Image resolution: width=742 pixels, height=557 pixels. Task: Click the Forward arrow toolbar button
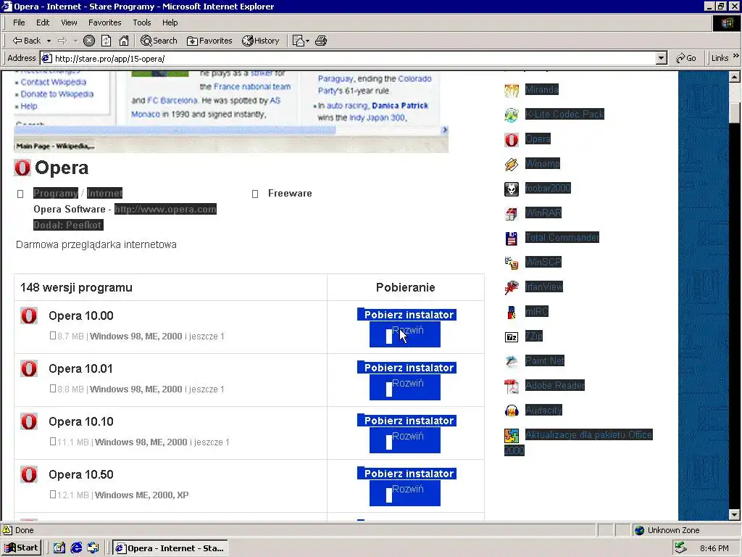click(x=62, y=41)
